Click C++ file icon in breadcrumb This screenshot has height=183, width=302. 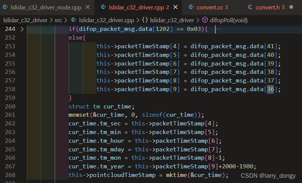click(74, 20)
